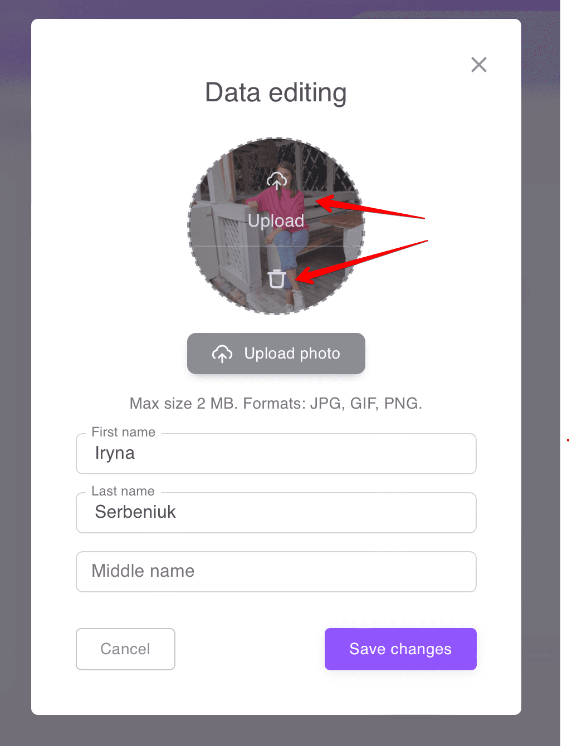Viewport: 572px width, 746px height.
Task: Save changes to the profile
Action: coord(400,649)
